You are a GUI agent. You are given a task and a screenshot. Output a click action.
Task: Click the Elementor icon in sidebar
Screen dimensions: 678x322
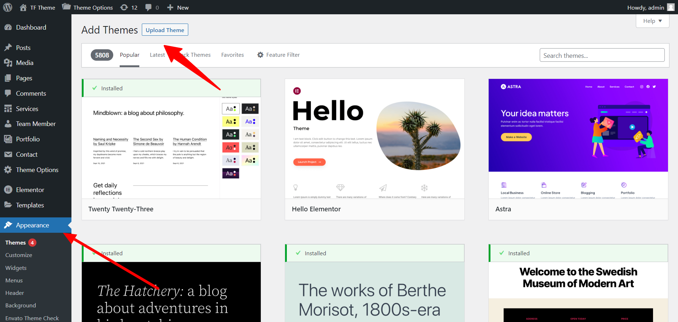(8, 190)
